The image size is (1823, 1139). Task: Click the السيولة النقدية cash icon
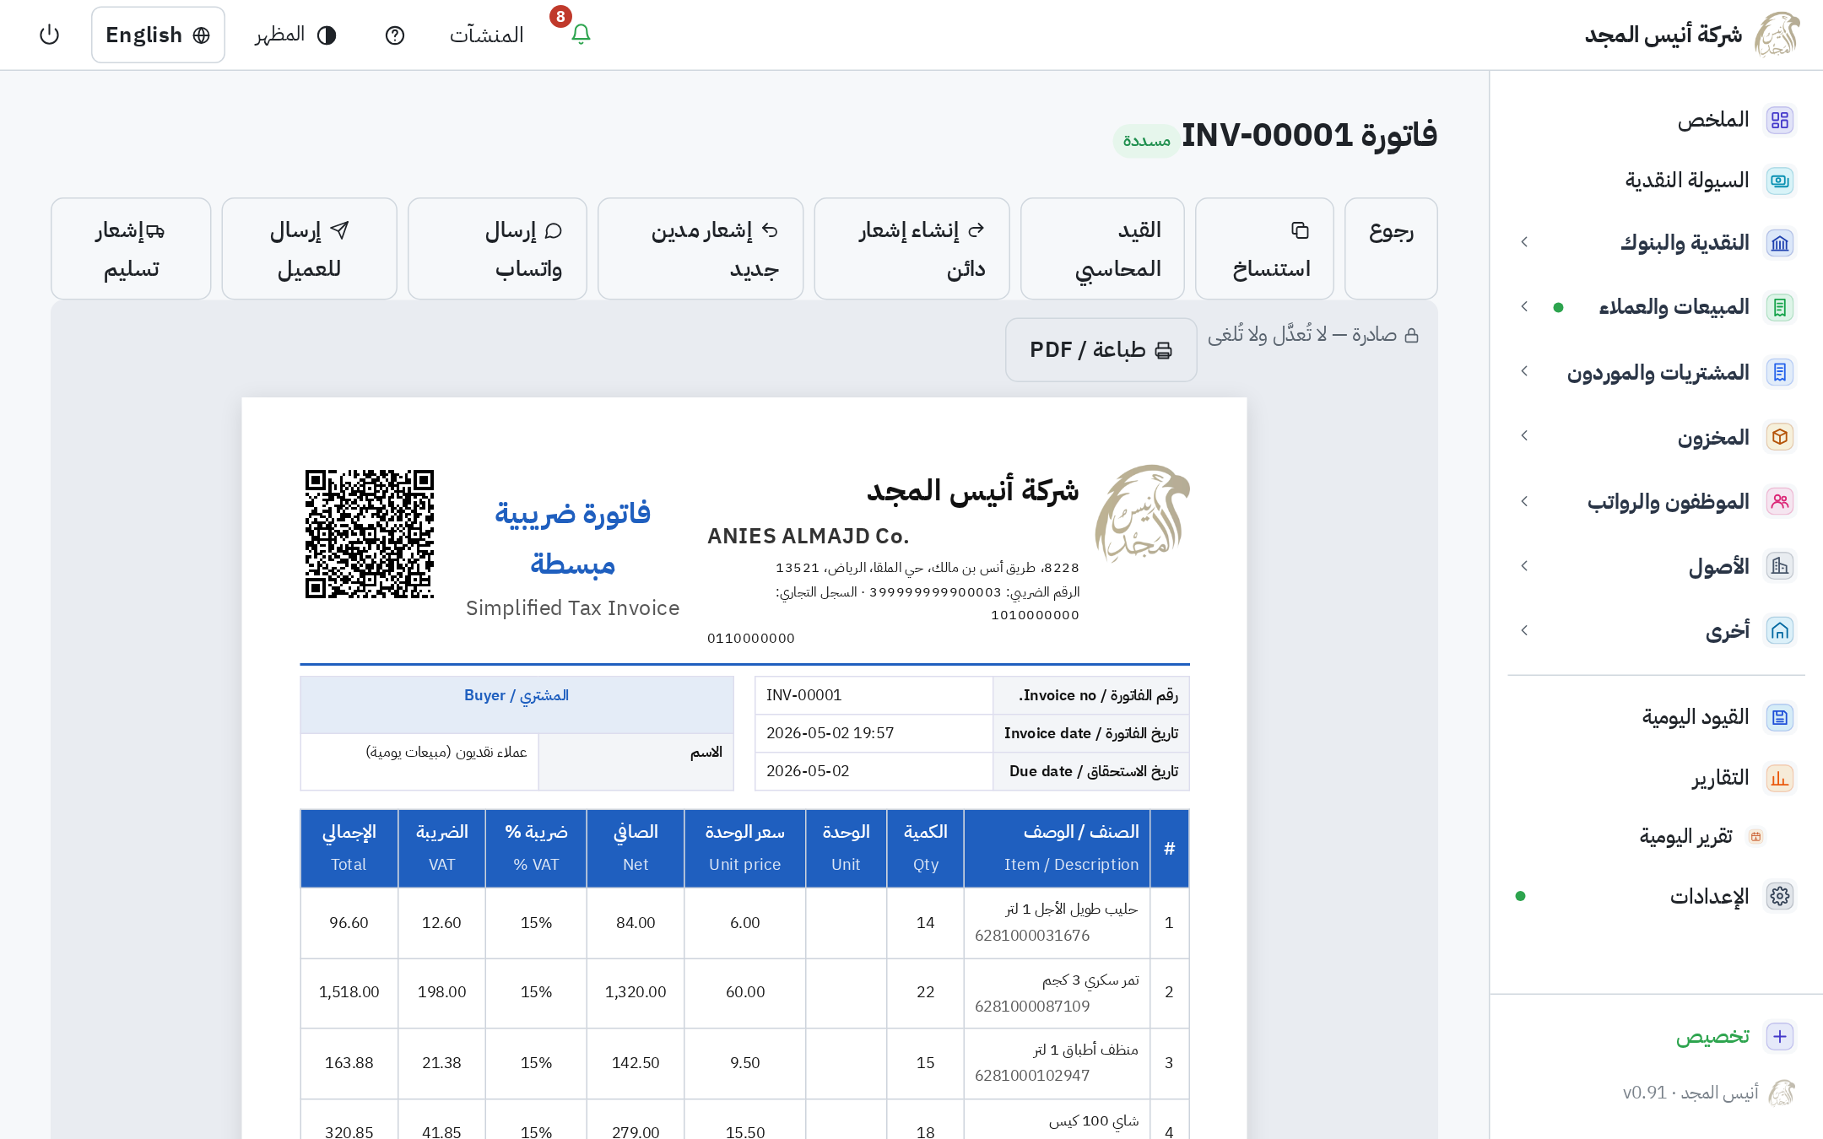tap(1780, 181)
